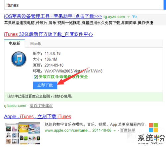Open iTunes 32位最新官方版下载 result link

click(x=48, y=34)
